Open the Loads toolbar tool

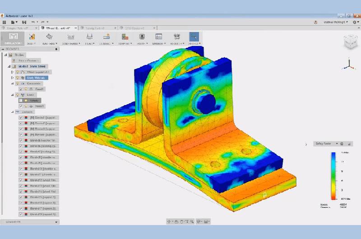point(89,39)
